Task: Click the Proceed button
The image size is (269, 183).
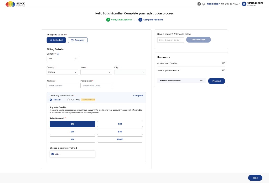Action: point(216,81)
